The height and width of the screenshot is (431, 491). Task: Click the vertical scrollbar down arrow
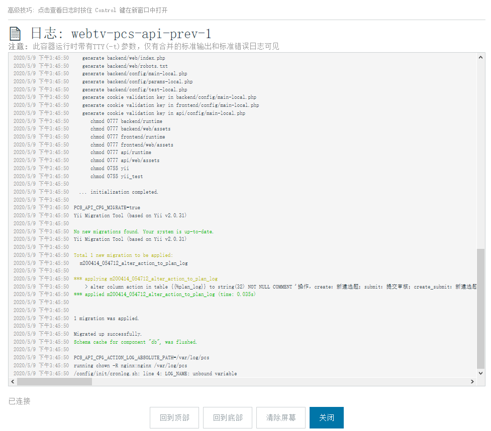(x=480, y=373)
